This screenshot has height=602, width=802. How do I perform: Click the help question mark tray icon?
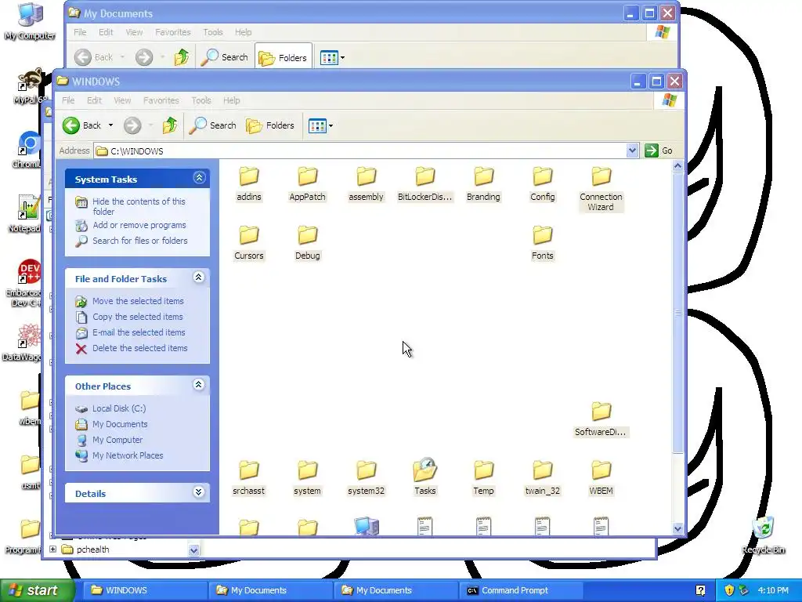click(x=701, y=591)
